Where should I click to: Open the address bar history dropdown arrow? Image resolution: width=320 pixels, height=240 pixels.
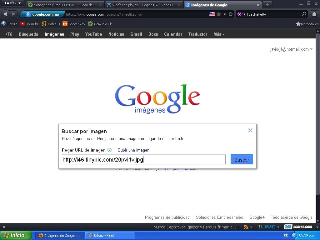click(x=225, y=14)
